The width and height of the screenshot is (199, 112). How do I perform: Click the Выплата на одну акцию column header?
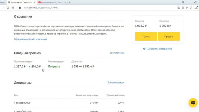pos(86,95)
